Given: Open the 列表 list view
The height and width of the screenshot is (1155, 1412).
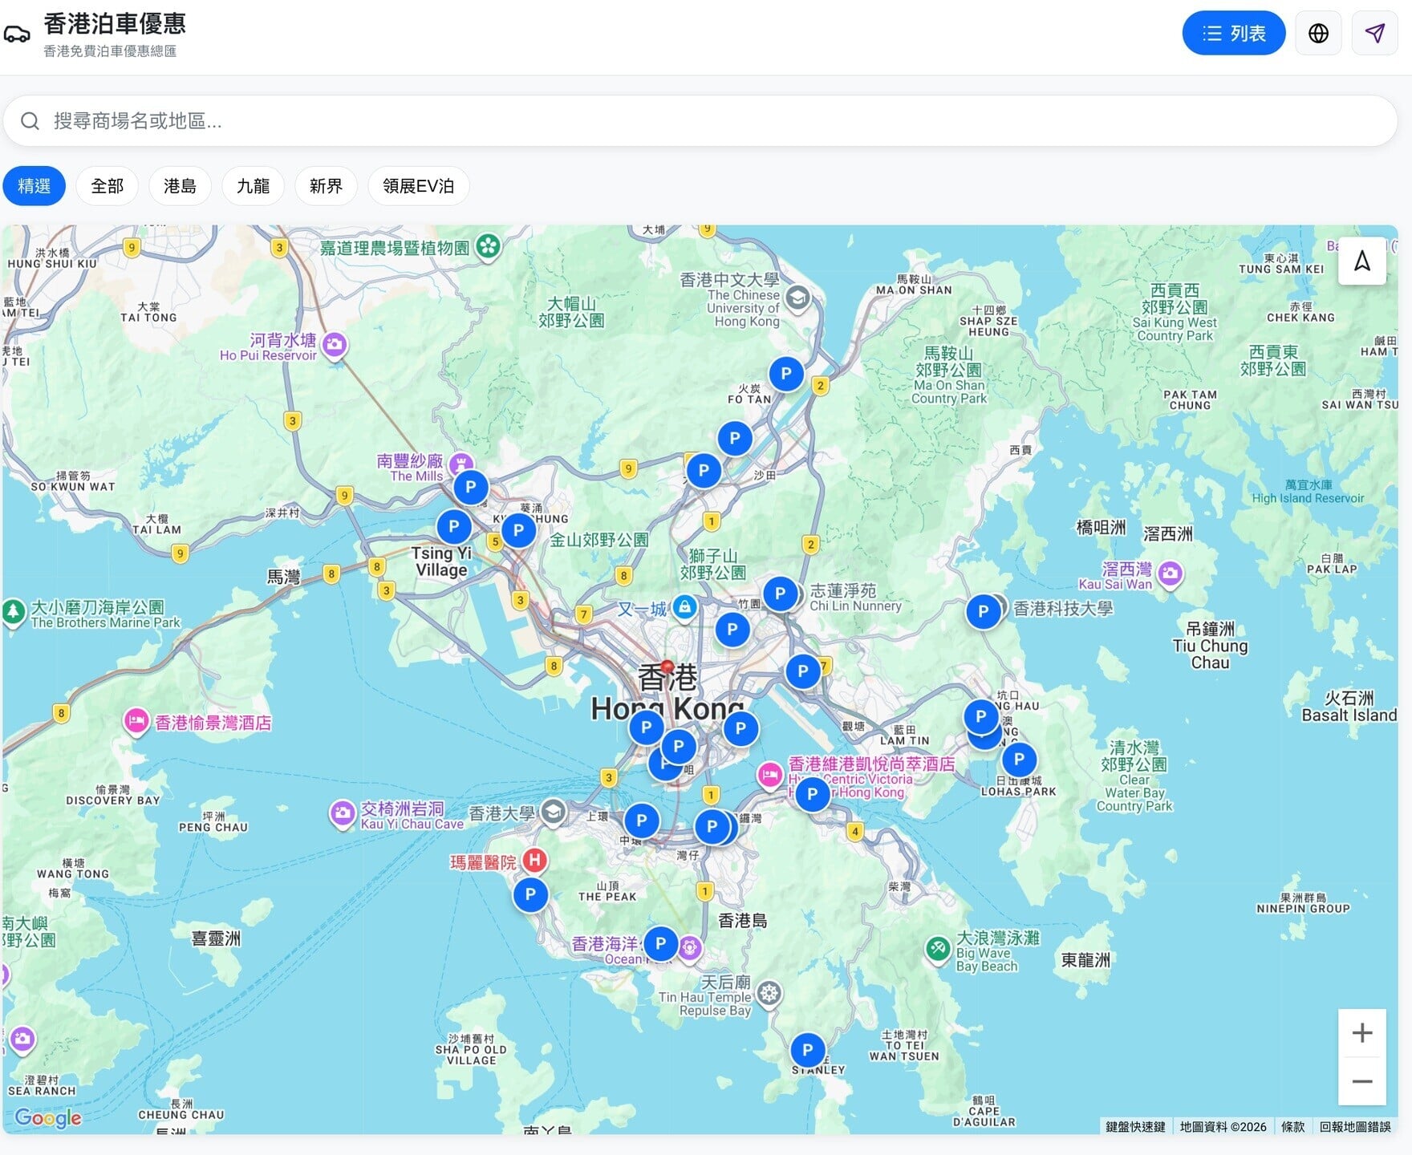Looking at the screenshot, I should tap(1233, 33).
